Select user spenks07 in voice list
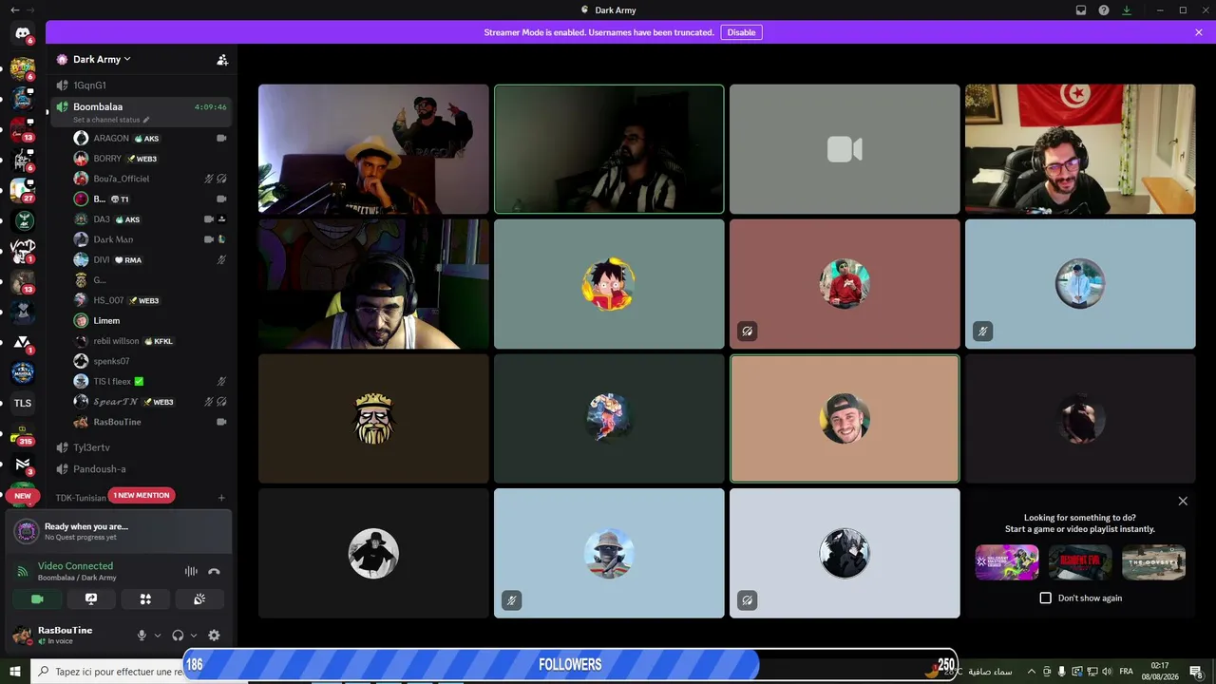Viewport: 1216px width, 684px height. (x=150, y=361)
